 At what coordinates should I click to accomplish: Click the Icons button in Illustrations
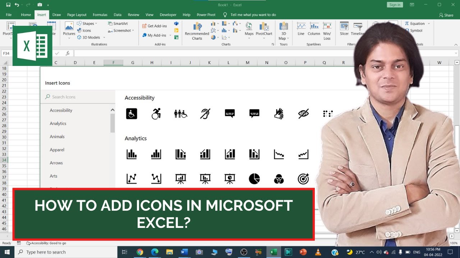click(84, 30)
